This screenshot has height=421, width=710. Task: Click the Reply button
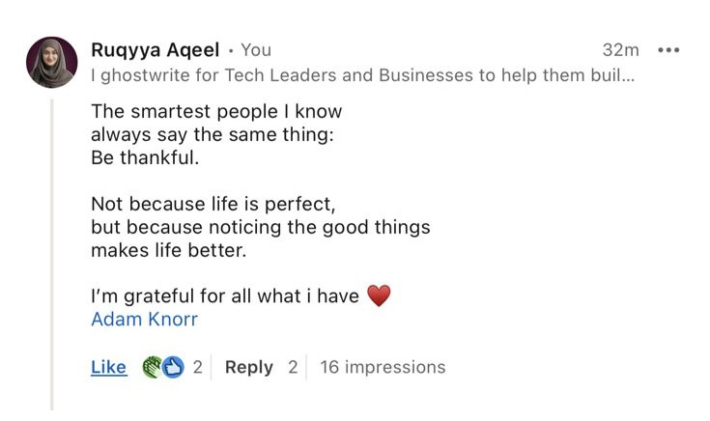pos(248,367)
